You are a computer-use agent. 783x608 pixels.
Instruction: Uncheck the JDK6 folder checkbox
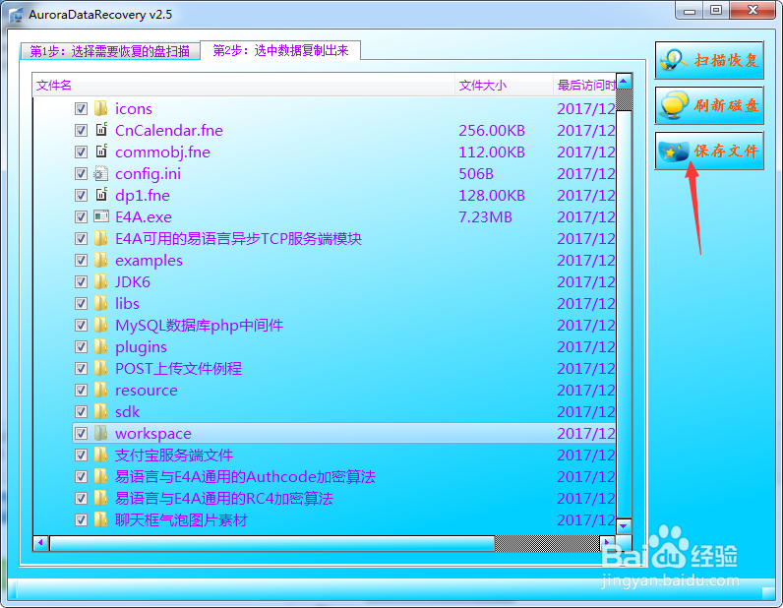click(81, 281)
